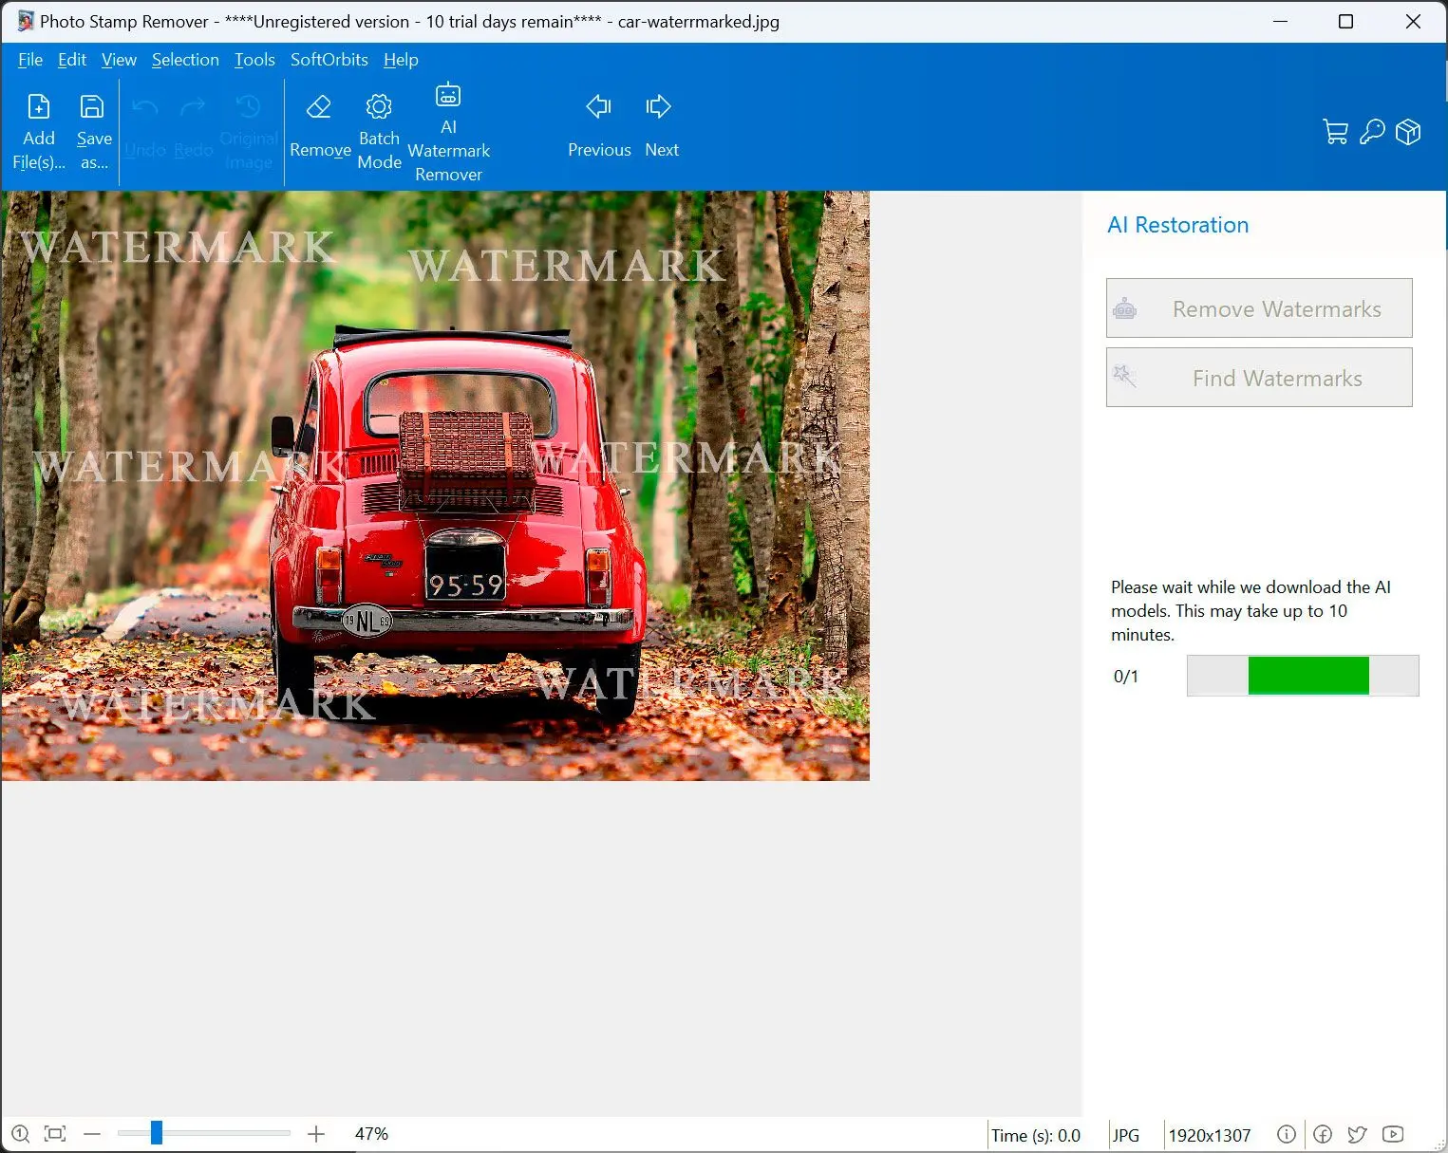Open the info icon in status bar

coord(1287,1134)
